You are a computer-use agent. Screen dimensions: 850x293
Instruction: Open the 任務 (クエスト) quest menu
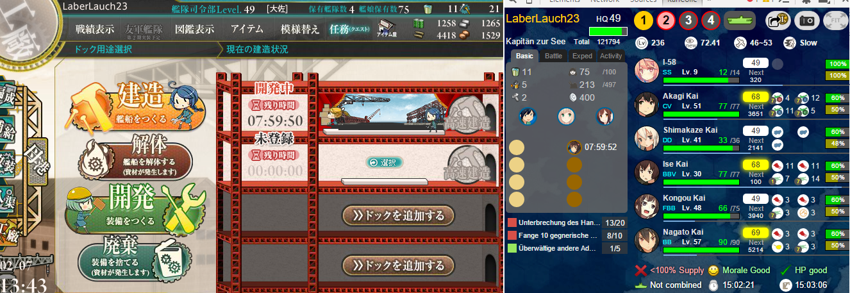349,29
